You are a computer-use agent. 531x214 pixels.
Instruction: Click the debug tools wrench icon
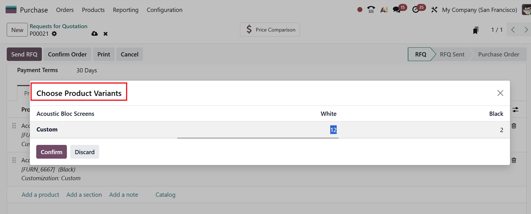click(x=434, y=10)
